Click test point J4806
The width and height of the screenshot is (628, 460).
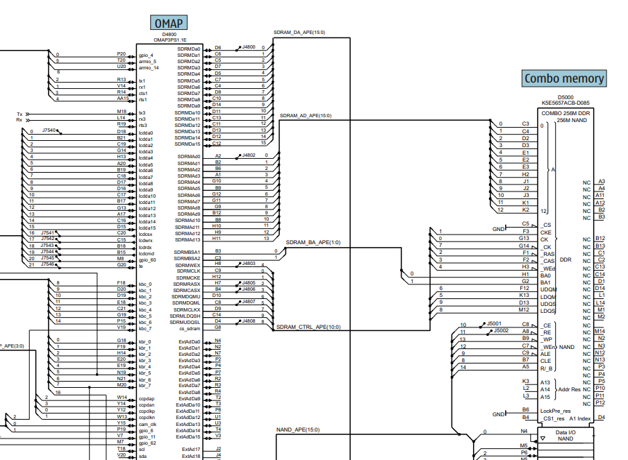coord(248,289)
